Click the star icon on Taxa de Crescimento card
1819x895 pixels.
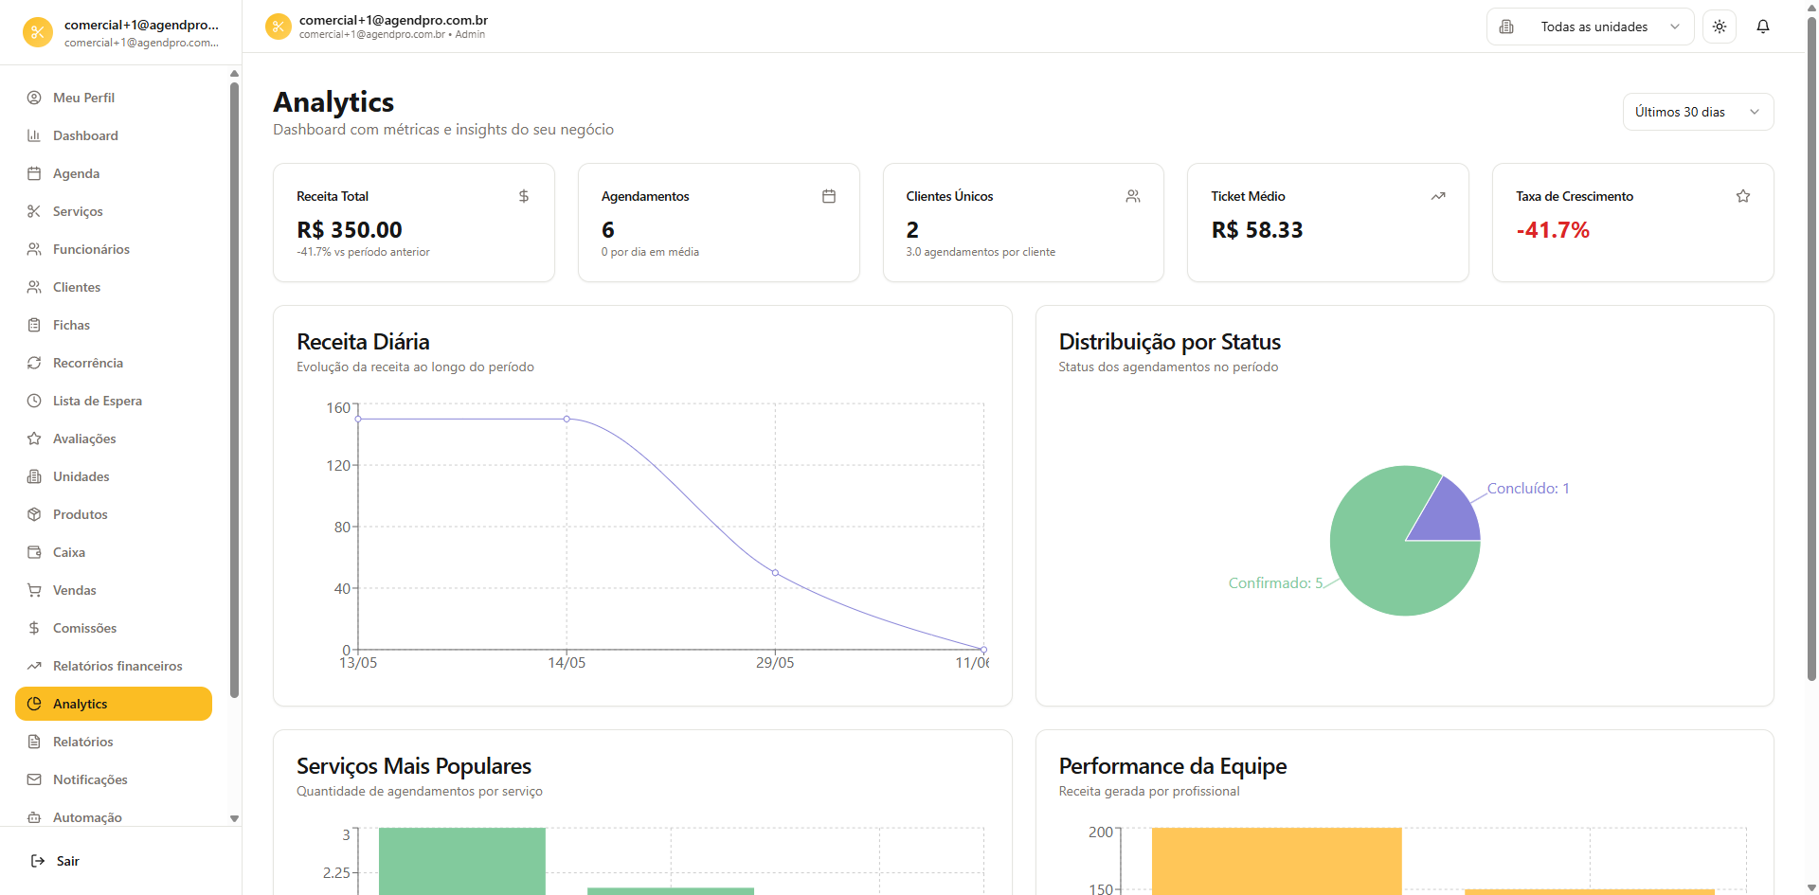[x=1743, y=196]
